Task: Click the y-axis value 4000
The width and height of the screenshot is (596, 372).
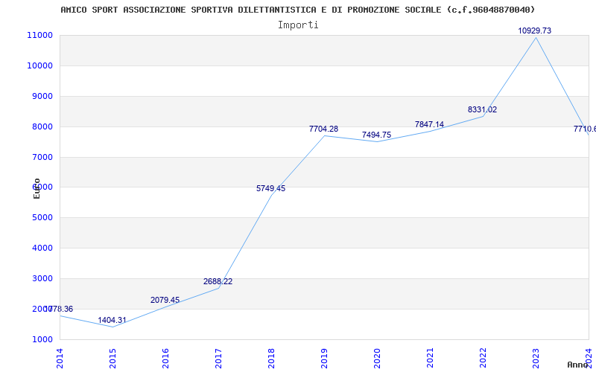Action: point(42,248)
